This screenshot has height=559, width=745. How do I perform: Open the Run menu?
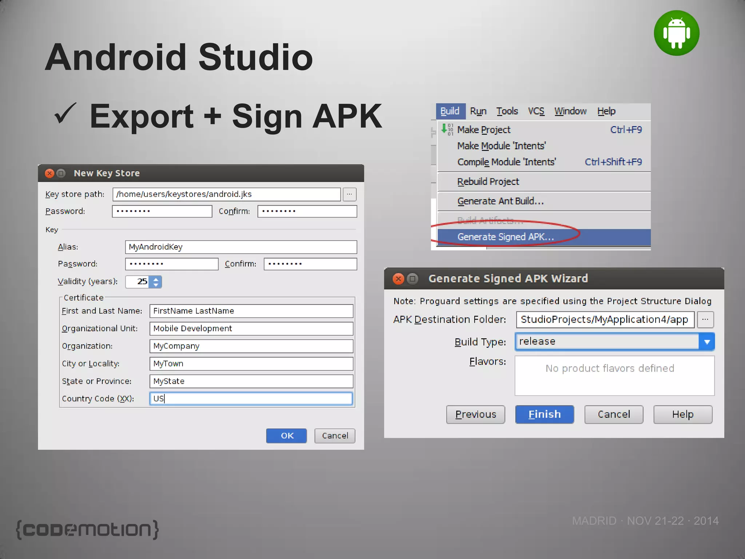(478, 111)
